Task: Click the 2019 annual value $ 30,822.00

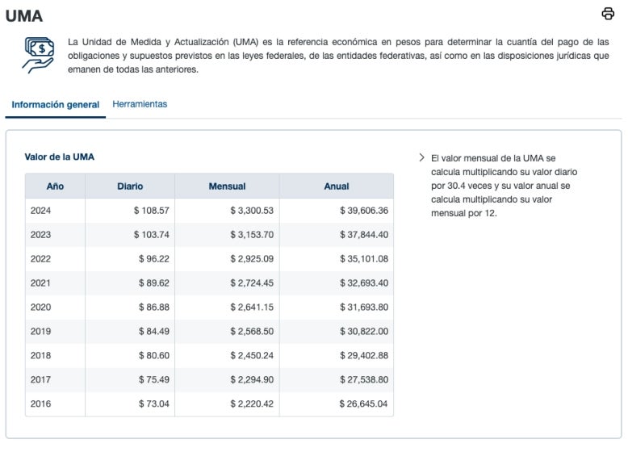Action: click(364, 332)
